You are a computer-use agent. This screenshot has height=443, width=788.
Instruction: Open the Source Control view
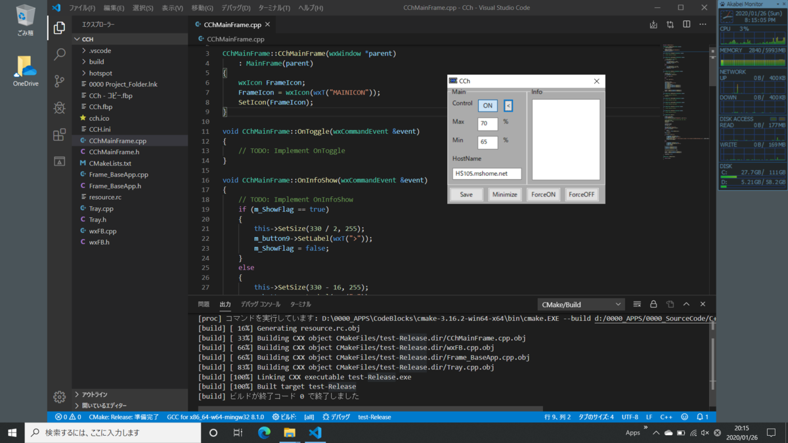[x=59, y=81]
